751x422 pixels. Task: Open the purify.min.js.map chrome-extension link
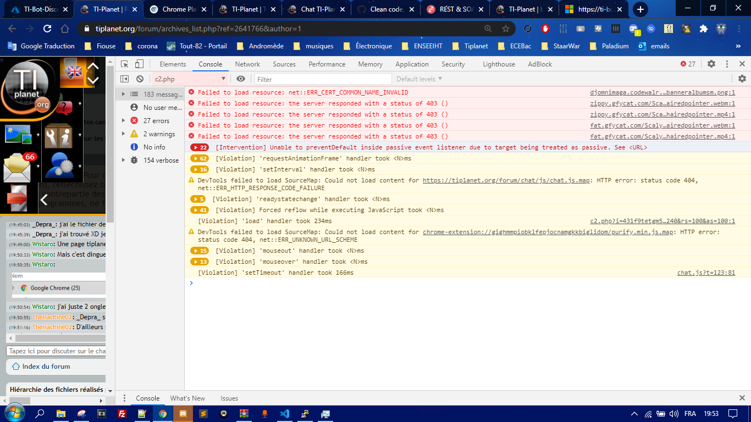[549, 232]
